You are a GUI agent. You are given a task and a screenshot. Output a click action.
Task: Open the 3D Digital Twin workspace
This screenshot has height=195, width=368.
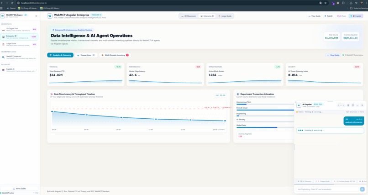coord(19,29)
